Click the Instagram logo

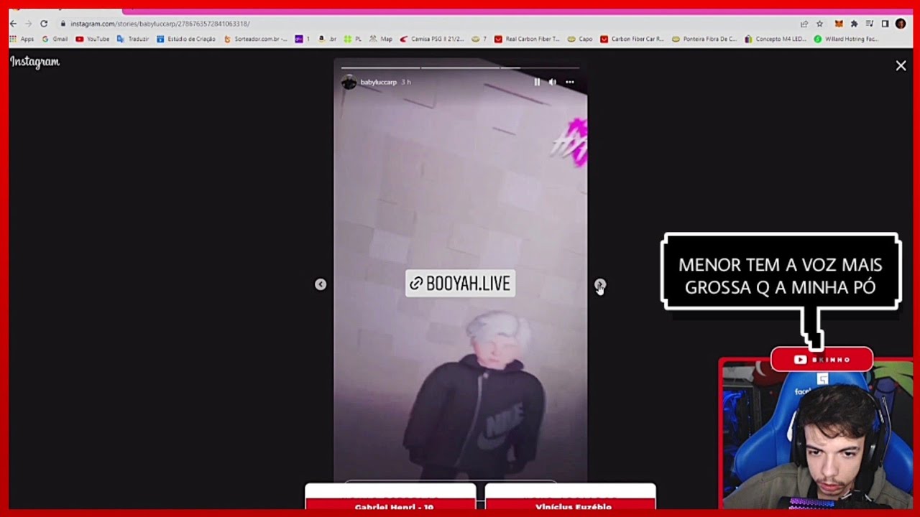(34, 62)
